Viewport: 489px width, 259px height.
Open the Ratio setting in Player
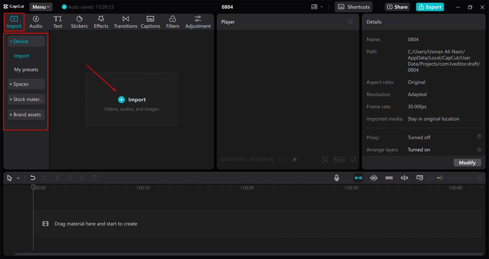[339, 159]
